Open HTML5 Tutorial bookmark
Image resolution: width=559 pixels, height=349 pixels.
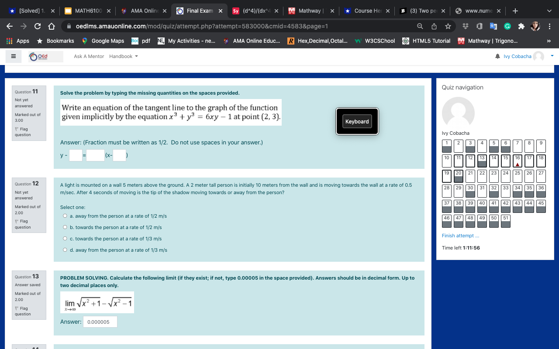tap(426, 41)
